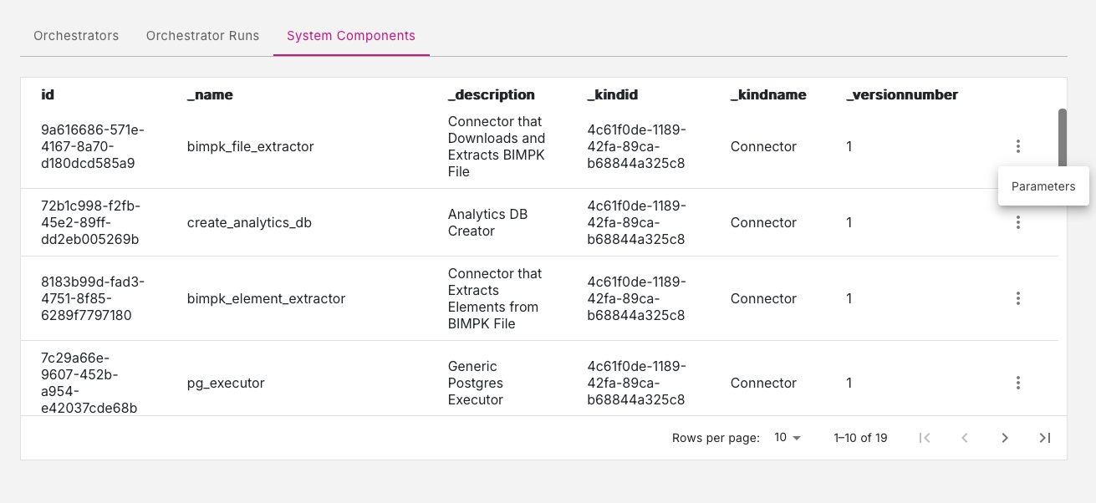This screenshot has height=503, width=1096.
Task: Open the kebab menu for pg_executor row
Action: coord(1017,383)
